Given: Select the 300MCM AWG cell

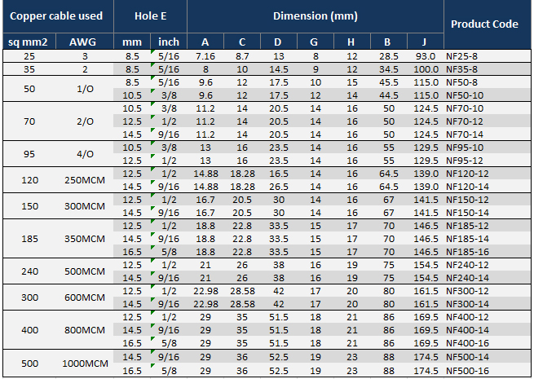Looking at the screenshot, I should pyautogui.click(x=85, y=206).
